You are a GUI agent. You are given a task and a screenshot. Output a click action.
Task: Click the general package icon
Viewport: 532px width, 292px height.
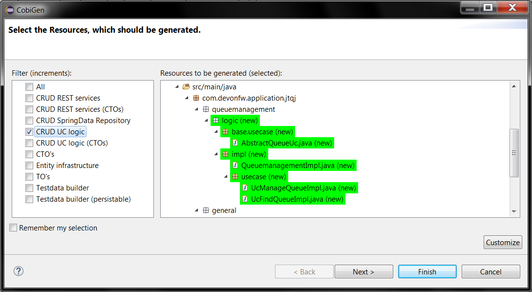206,210
